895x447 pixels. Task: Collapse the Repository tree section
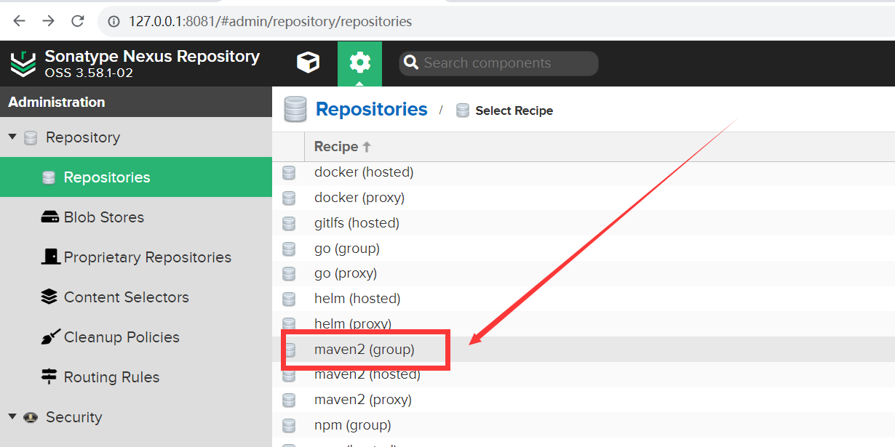point(12,137)
